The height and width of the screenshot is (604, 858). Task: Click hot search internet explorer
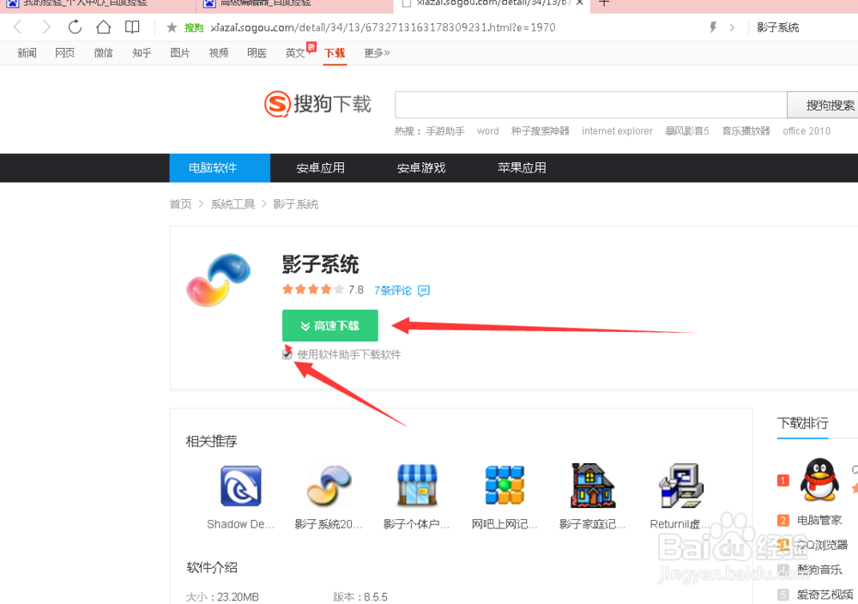(x=617, y=130)
